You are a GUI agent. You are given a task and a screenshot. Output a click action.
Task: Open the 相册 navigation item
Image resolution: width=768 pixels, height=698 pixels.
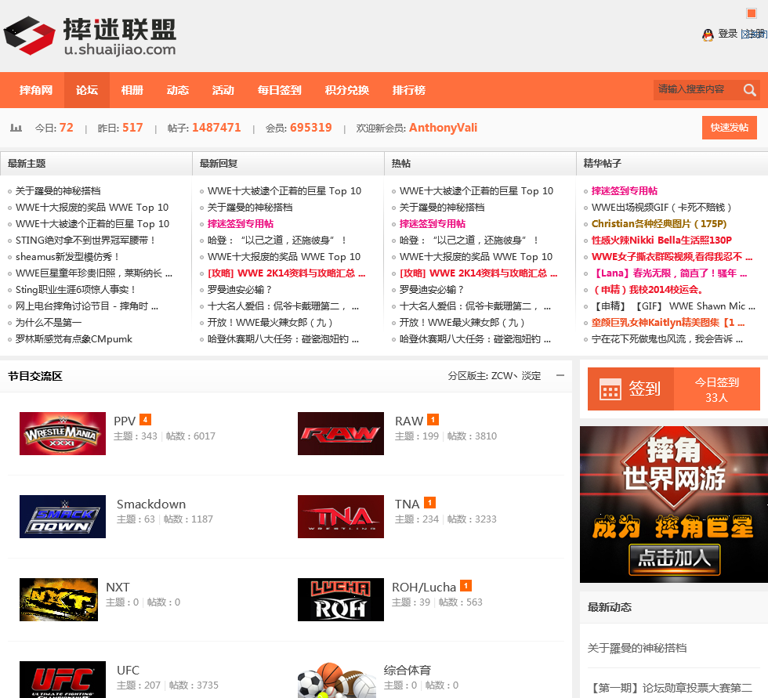click(132, 90)
